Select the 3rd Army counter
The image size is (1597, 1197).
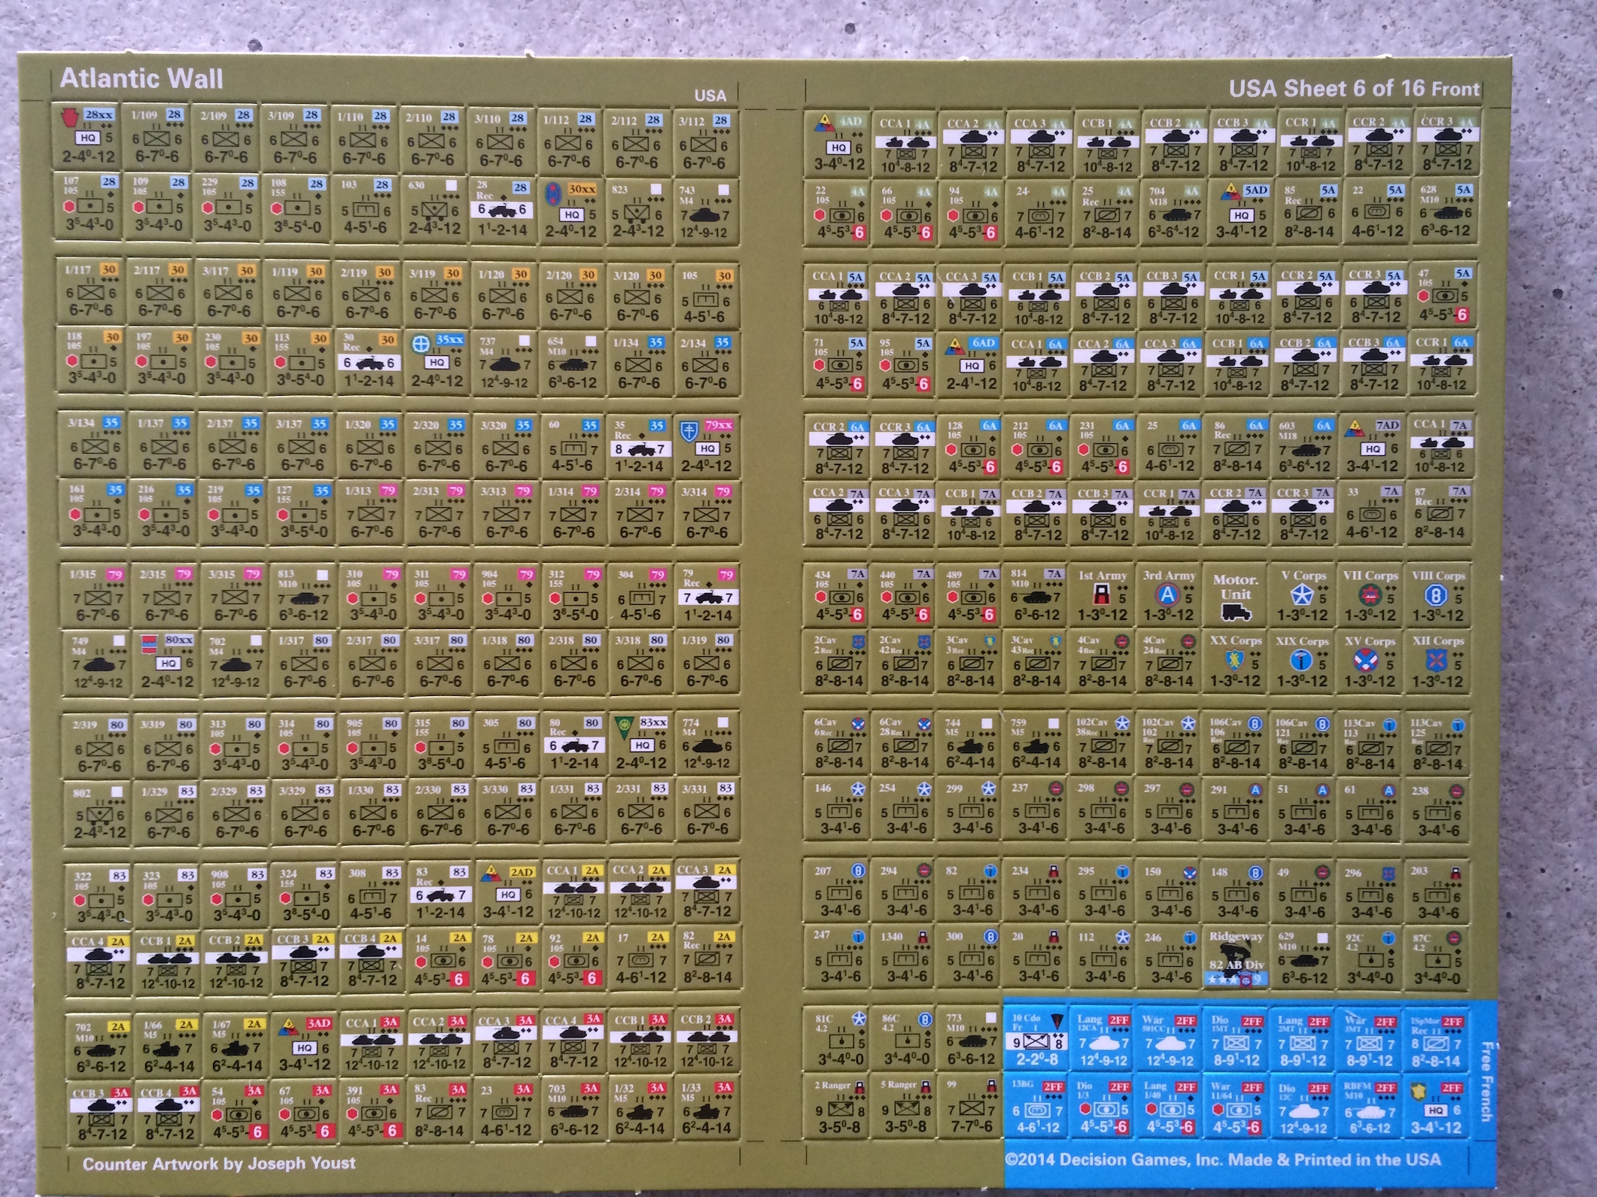tap(1169, 596)
